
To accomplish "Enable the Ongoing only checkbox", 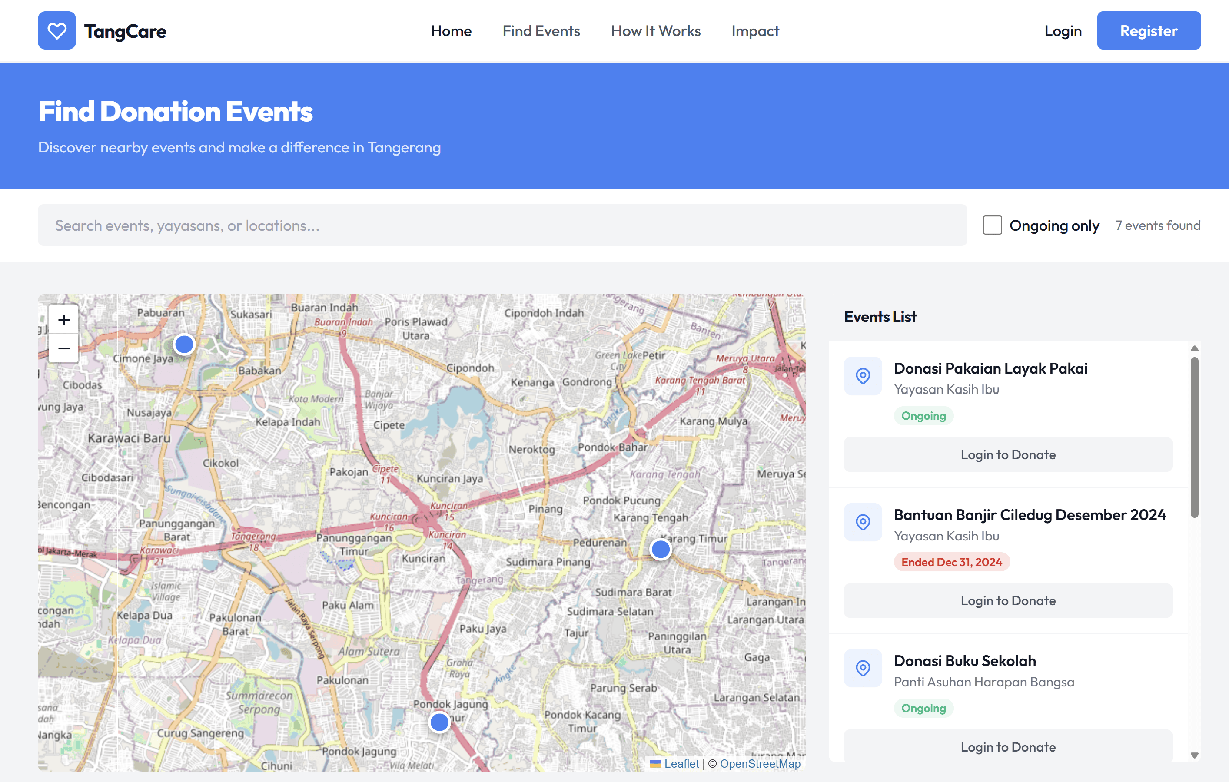I will coord(992,225).
